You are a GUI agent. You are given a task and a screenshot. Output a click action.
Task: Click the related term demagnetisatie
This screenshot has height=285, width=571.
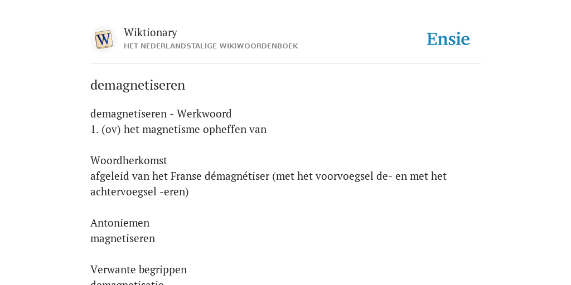pos(127,282)
